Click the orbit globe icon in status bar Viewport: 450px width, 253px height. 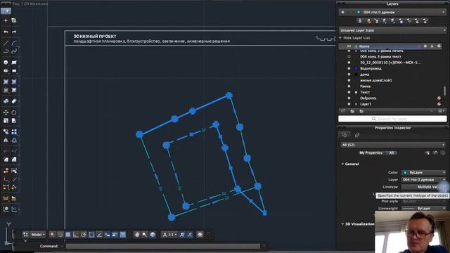(x=153, y=235)
